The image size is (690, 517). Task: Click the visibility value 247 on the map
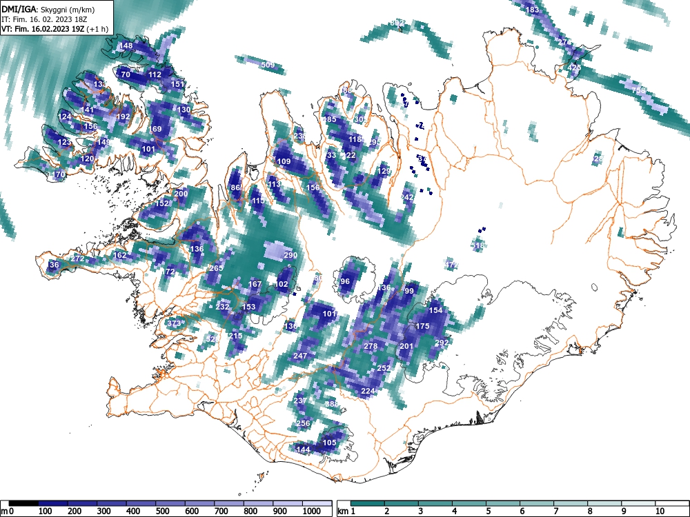pyautogui.click(x=301, y=356)
